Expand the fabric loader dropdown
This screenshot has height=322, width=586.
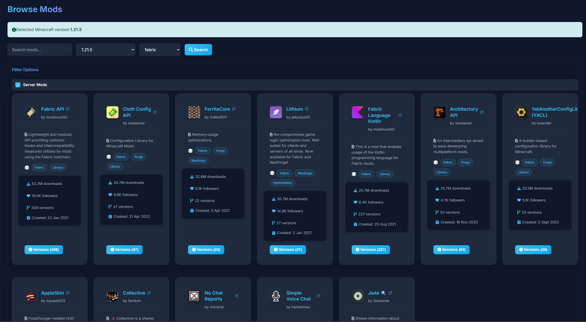160,49
